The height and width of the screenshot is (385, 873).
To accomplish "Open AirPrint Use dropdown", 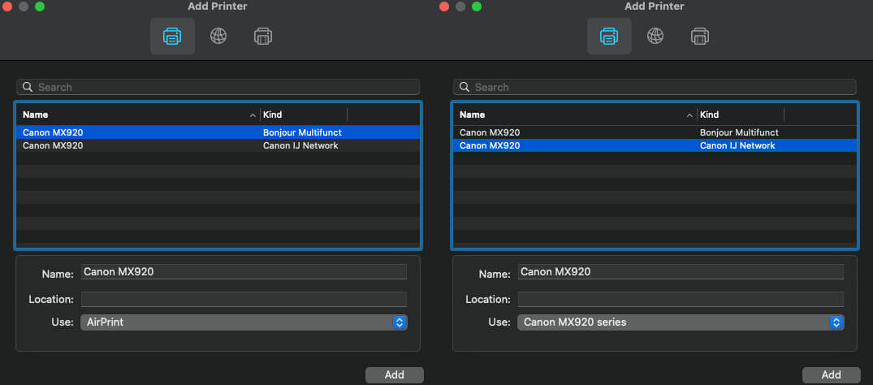I will point(244,322).
